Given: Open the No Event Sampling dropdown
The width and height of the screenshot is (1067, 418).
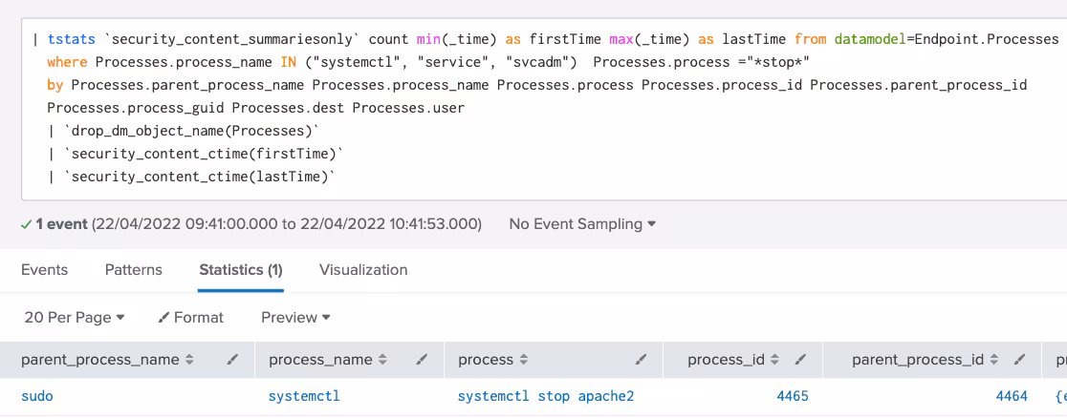Looking at the screenshot, I should [x=582, y=224].
